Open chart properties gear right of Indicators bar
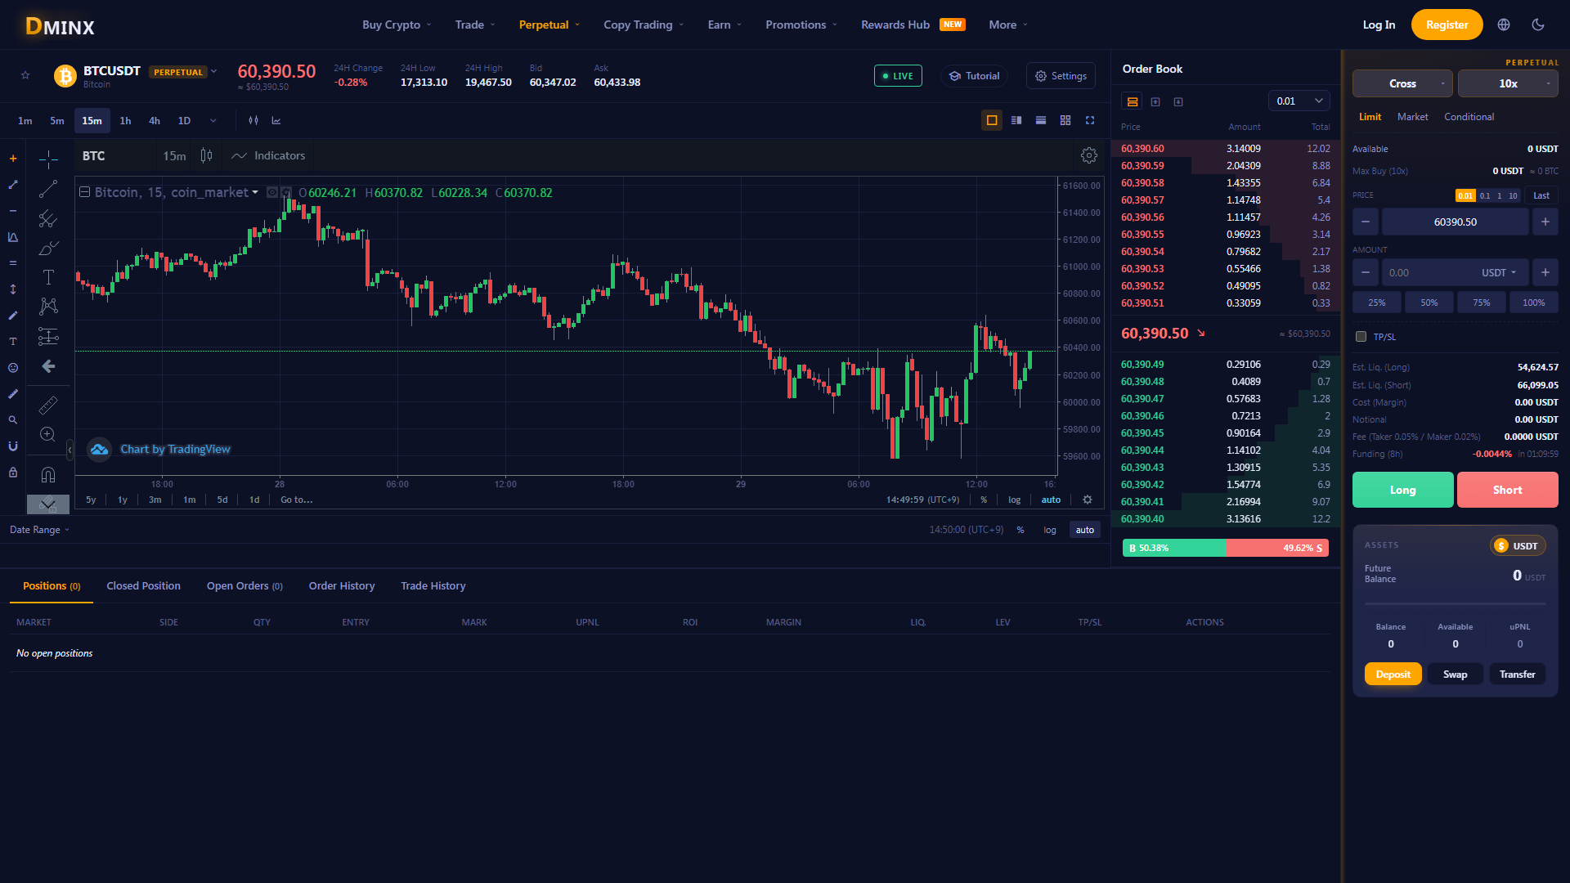Image resolution: width=1570 pixels, height=883 pixels. (1089, 155)
